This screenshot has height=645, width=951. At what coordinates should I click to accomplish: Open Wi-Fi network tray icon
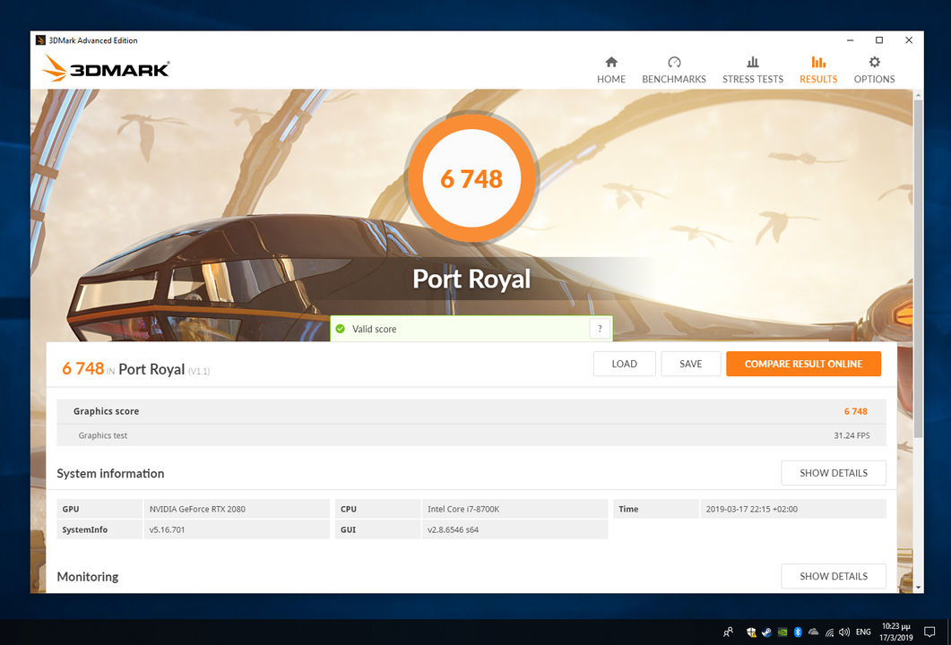point(829,632)
